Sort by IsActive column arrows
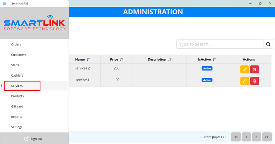Image resolution: width=275 pixels, height=144 pixels. point(214,59)
